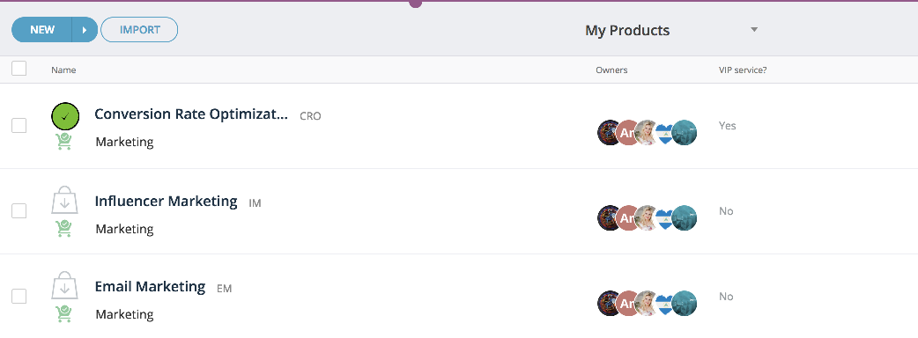Click the green cart icon in Email Marketing row

pos(64,313)
